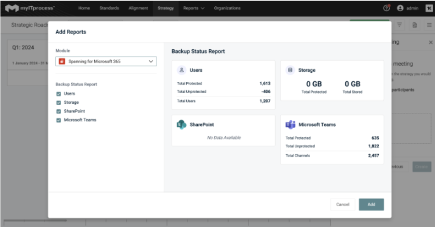Click the Create button behind dialog
This screenshot has height=227, width=435.
[421, 167]
